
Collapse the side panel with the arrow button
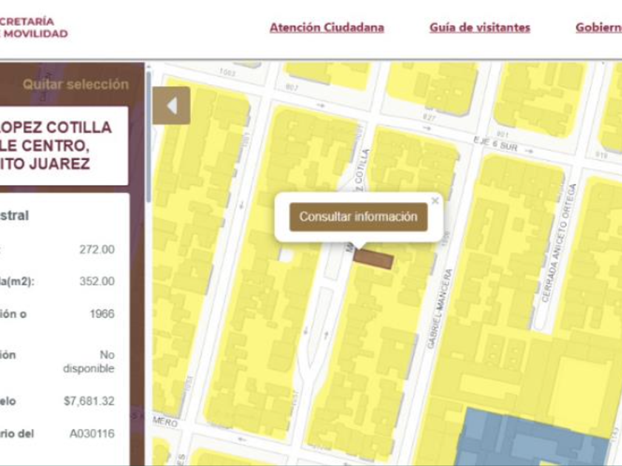point(171,106)
